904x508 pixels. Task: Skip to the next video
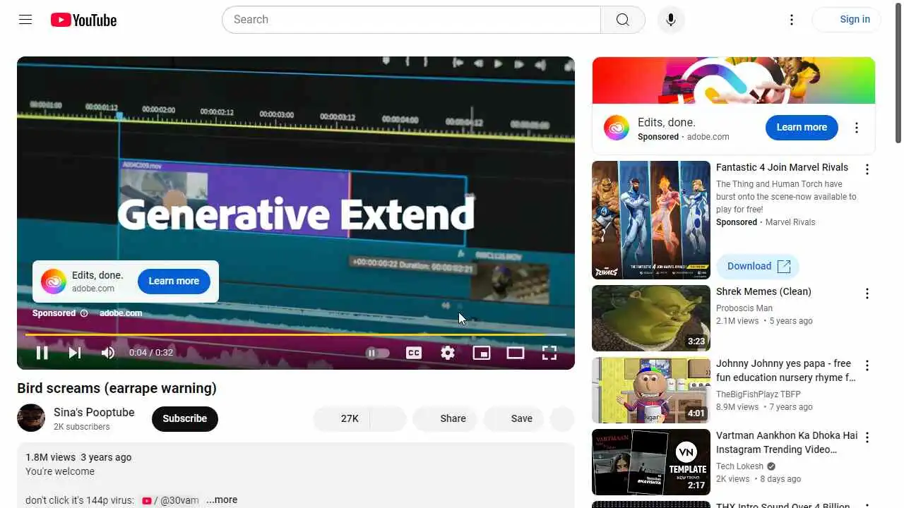[x=75, y=353]
